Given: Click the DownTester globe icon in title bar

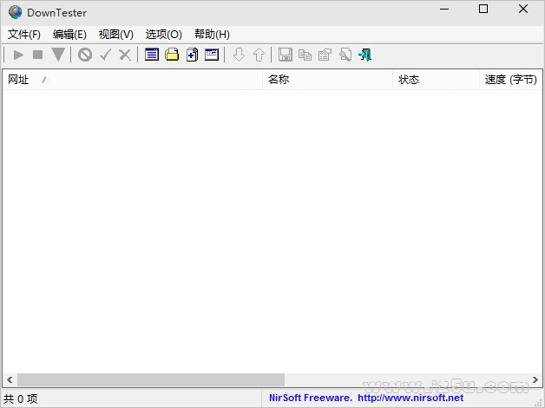Looking at the screenshot, I should [x=16, y=12].
